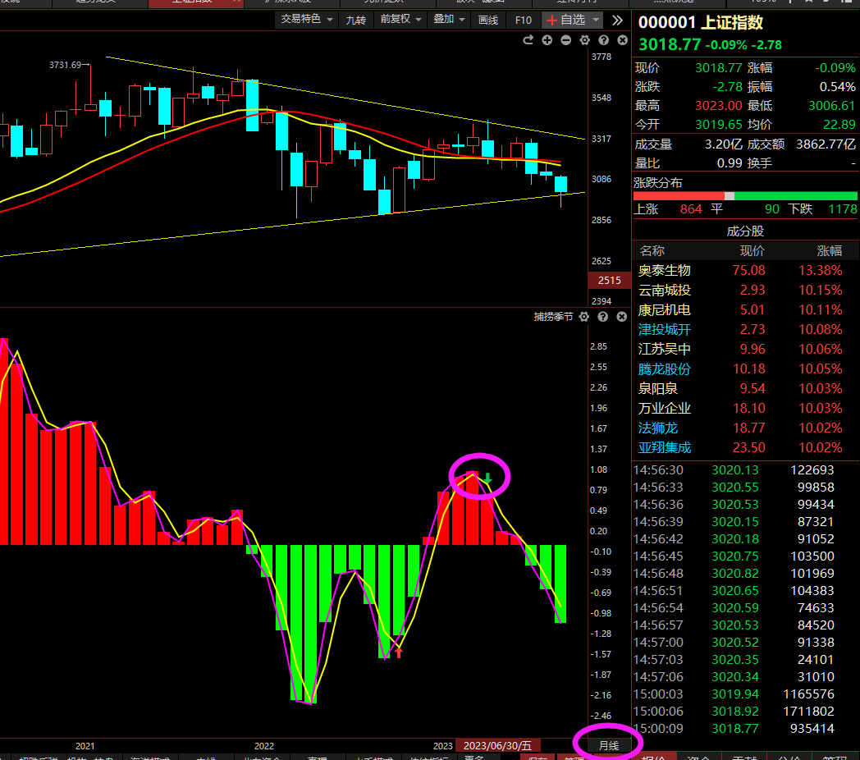860x760 pixels.
Task: Click the 九转 toolbar button
Action: [x=356, y=21]
